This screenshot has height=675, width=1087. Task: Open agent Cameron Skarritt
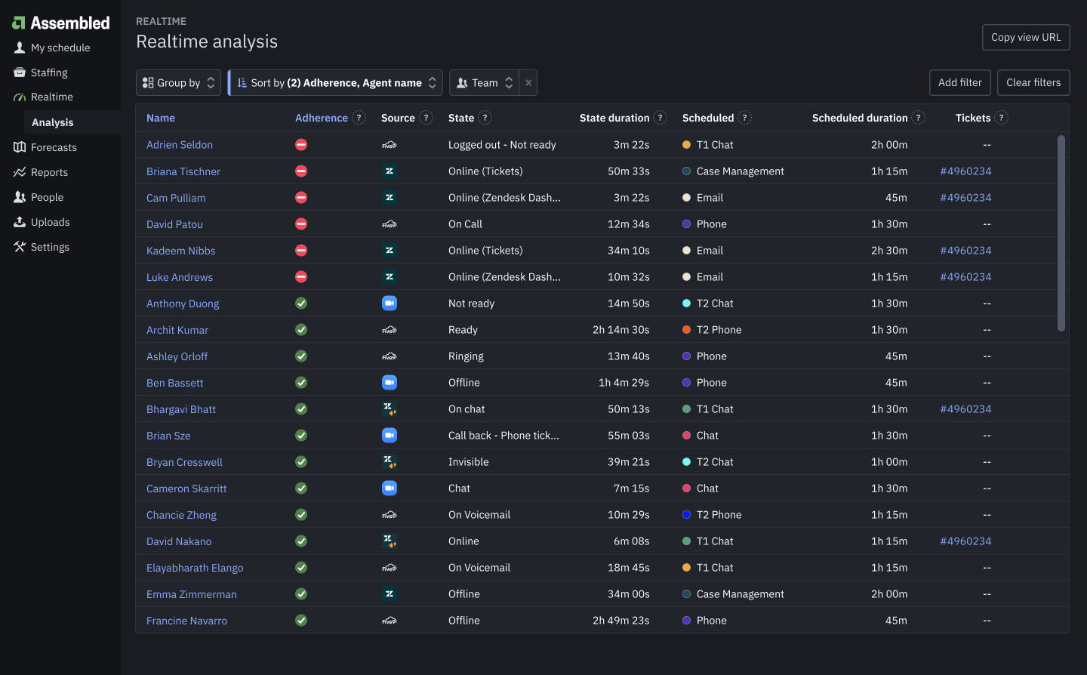(186, 489)
